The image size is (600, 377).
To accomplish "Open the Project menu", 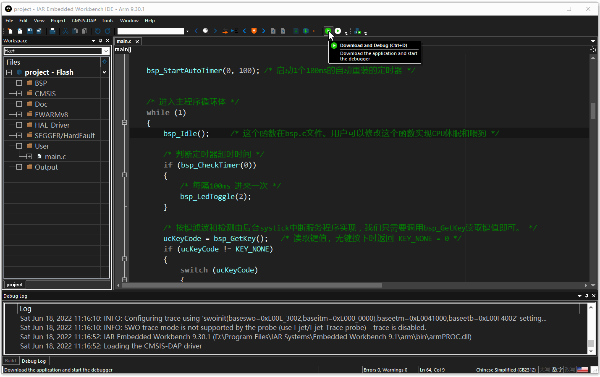I will pos(58,21).
